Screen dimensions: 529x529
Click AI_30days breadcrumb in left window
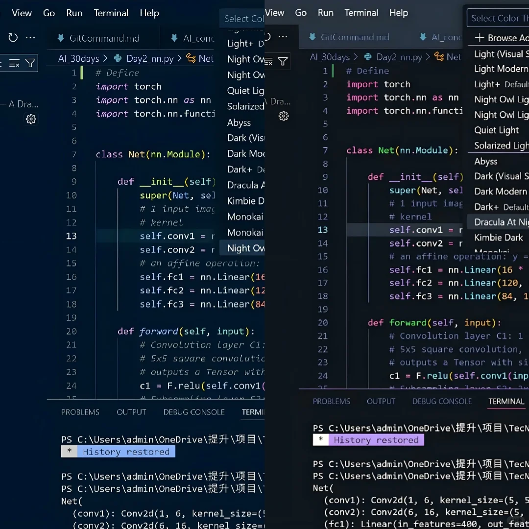point(78,59)
